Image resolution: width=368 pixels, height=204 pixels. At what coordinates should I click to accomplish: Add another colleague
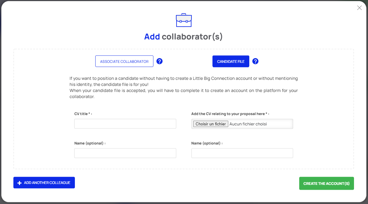coord(44,183)
